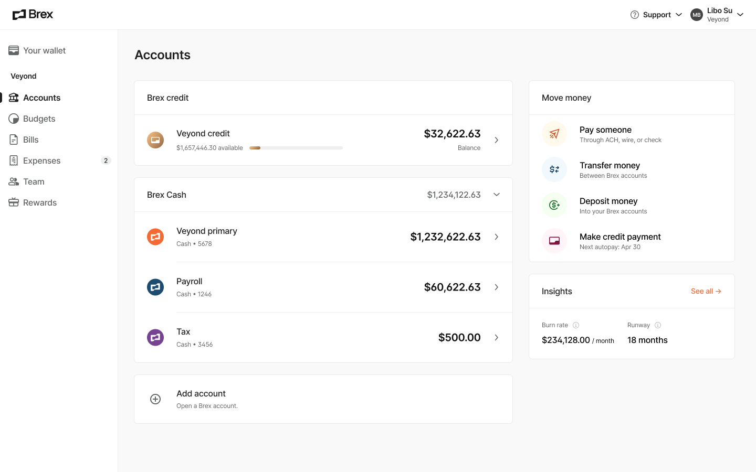Click the Team people icon
756x472 pixels.
click(14, 181)
